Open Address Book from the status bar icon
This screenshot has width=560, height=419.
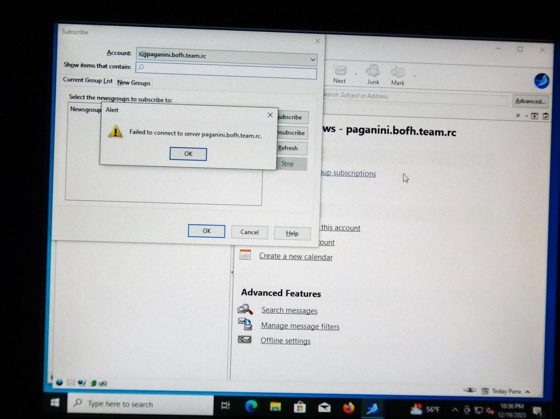[x=93, y=383]
